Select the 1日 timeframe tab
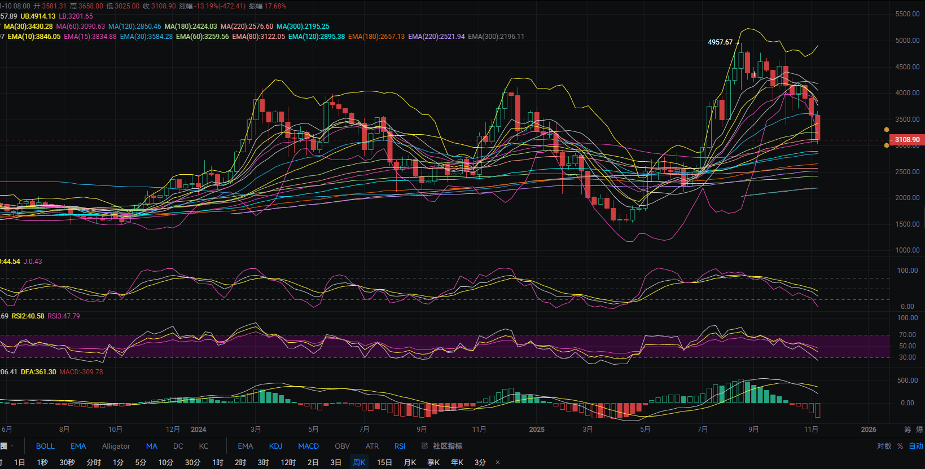 click(19, 462)
